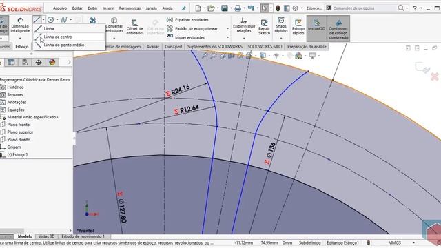Image resolution: width=441 pixels, height=248 pixels.
Task: Open the Exibir menu
Action: pos(92,8)
